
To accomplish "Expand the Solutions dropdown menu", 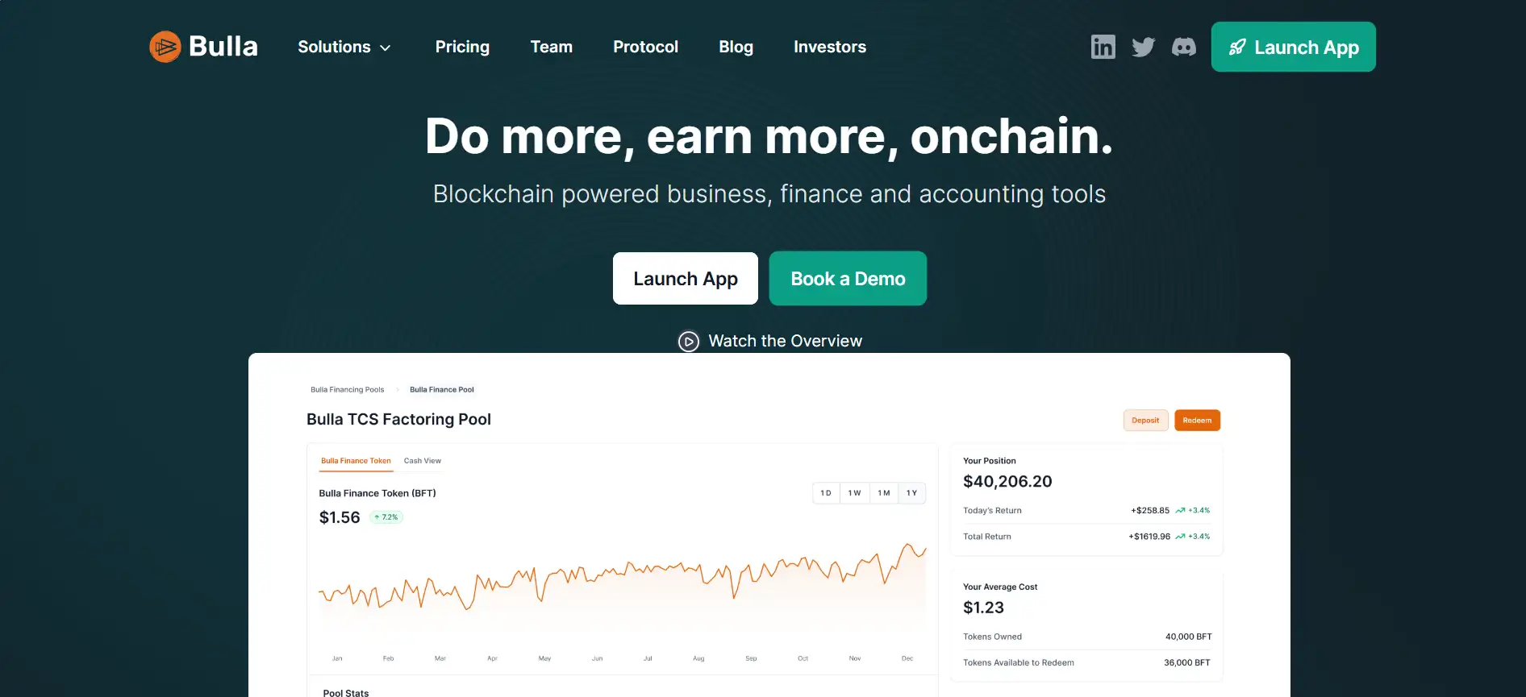I will point(344,47).
